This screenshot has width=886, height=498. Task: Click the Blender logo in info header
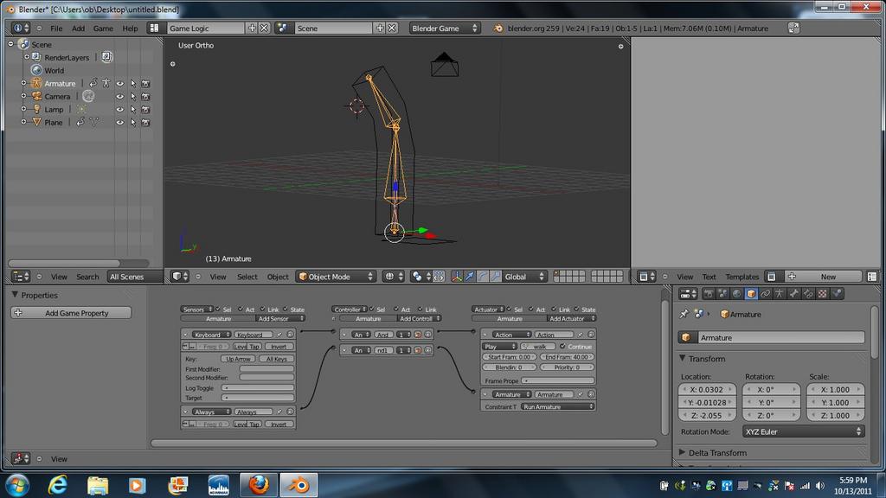tap(498, 29)
